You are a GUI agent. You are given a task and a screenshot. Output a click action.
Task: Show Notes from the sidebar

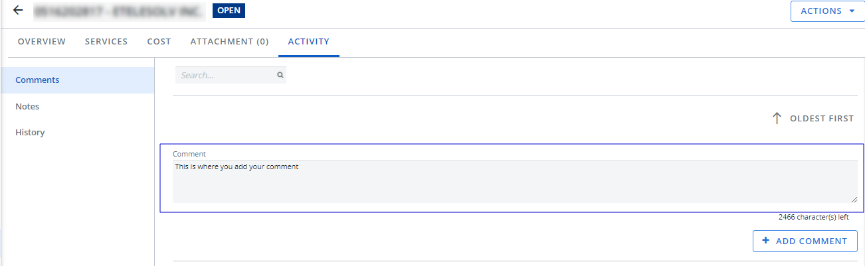(x=27, y=106)
